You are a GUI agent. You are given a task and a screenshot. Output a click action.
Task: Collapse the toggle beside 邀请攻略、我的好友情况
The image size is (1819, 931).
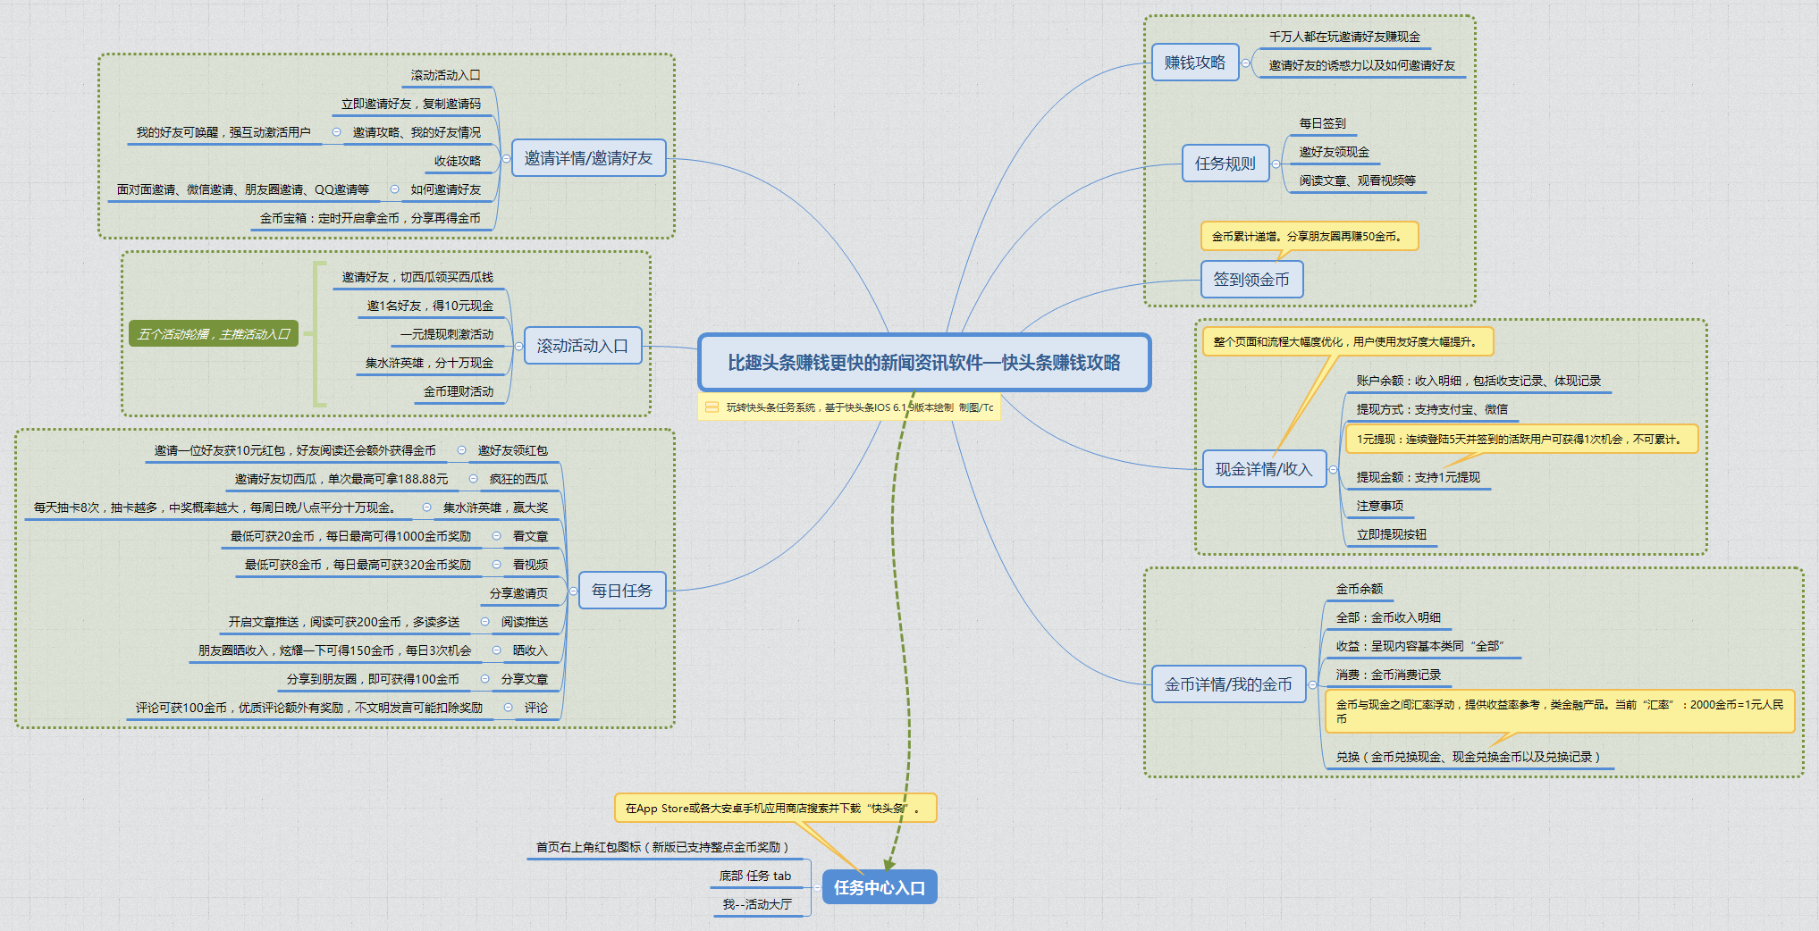click(x=336, y=132)
